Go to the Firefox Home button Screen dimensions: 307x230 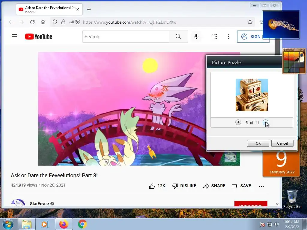[43, 22]
